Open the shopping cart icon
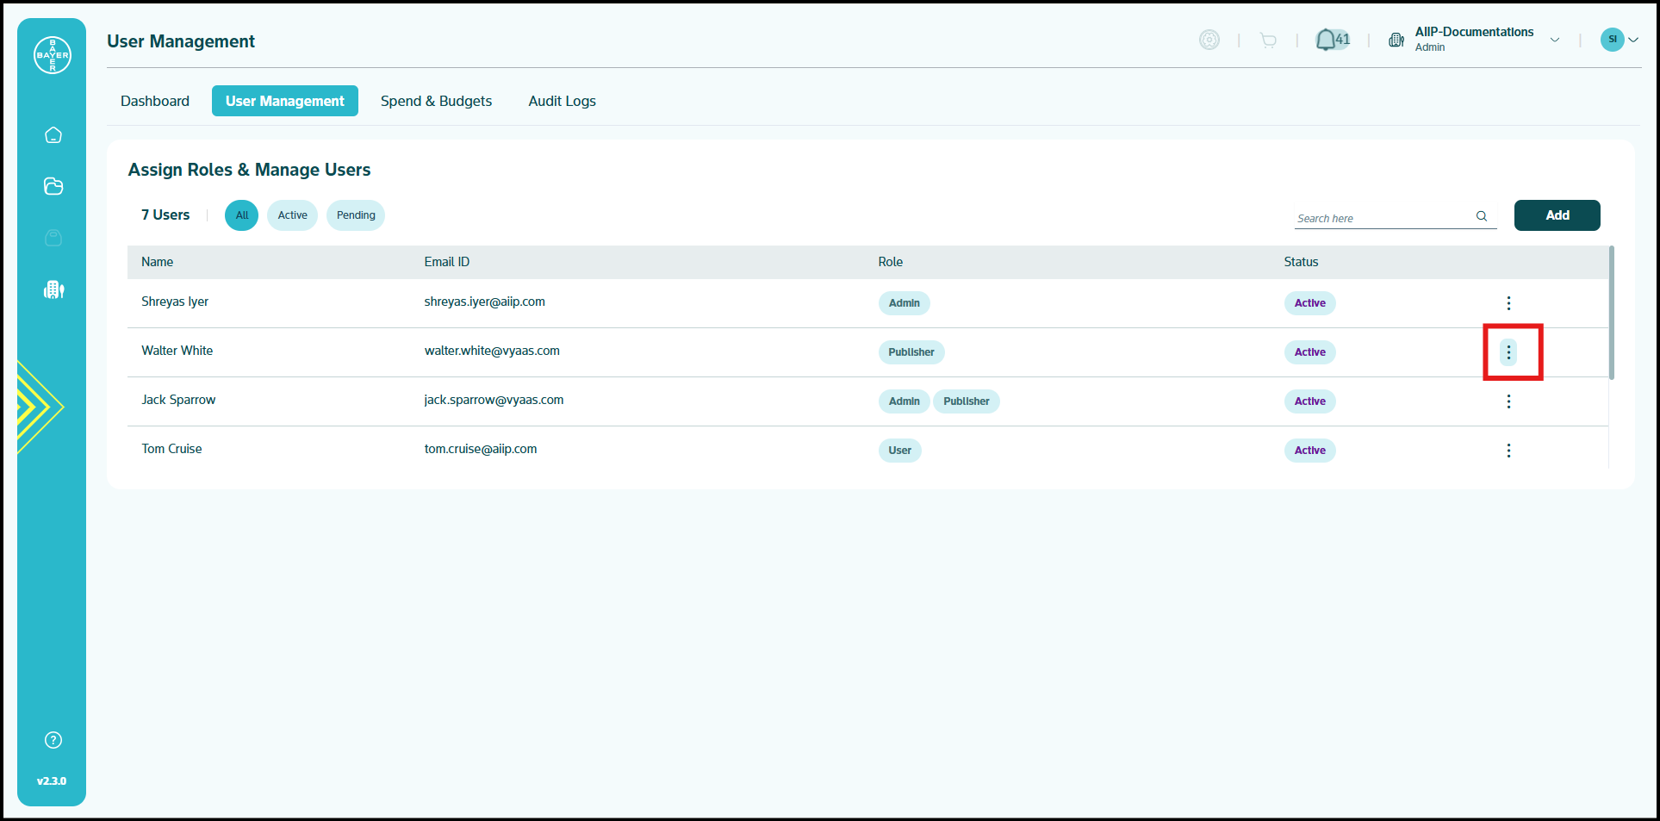The width and height of the screenshot is (1660, 821). [1268, 40]
